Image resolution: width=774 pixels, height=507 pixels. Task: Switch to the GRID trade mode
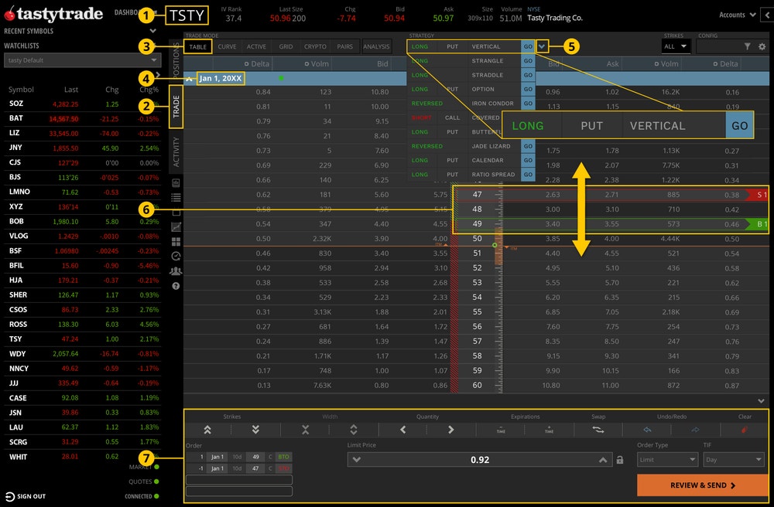(286, 46)
